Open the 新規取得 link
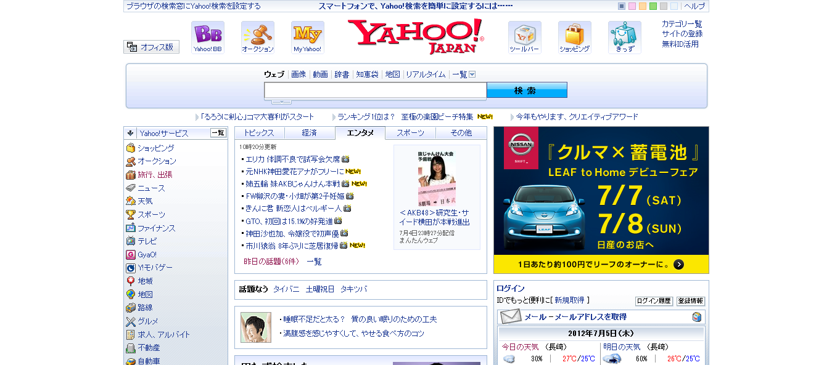Image resolution: width=832 pixels, height=365 pixels. (569, 300)
